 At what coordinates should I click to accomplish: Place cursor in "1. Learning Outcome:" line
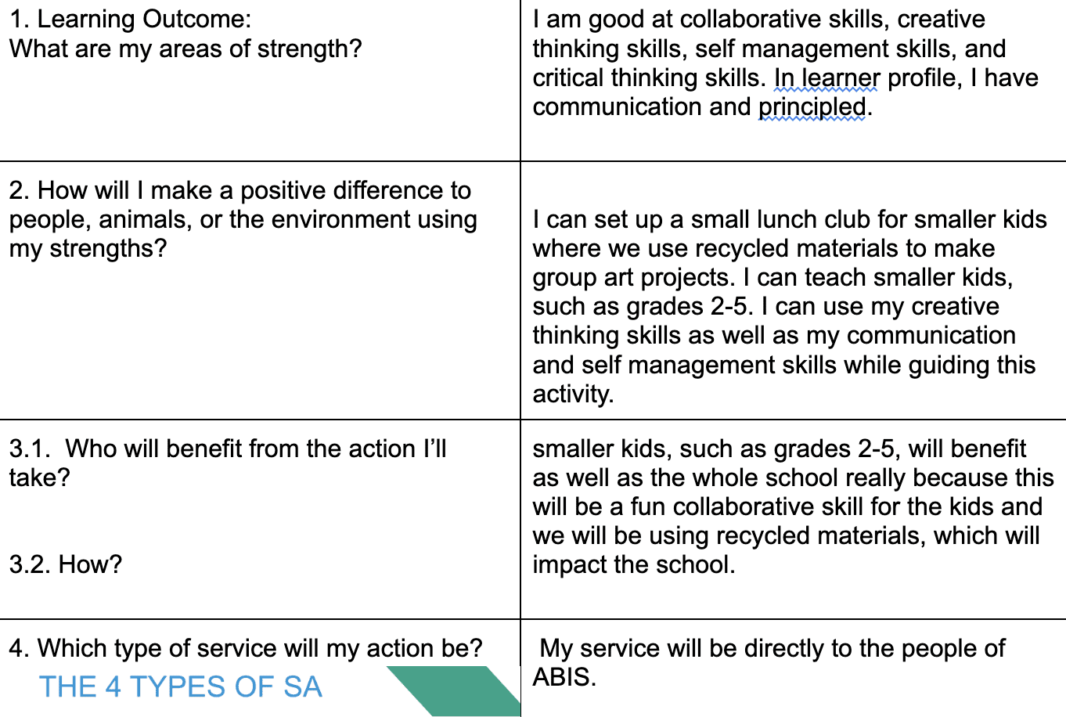(131, 20)
